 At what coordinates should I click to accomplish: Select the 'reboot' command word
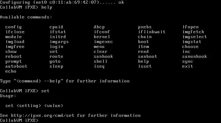(14, 57)
